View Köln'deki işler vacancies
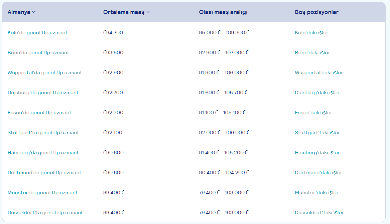Viewport: 390px width, 224px height. [311, 33]
